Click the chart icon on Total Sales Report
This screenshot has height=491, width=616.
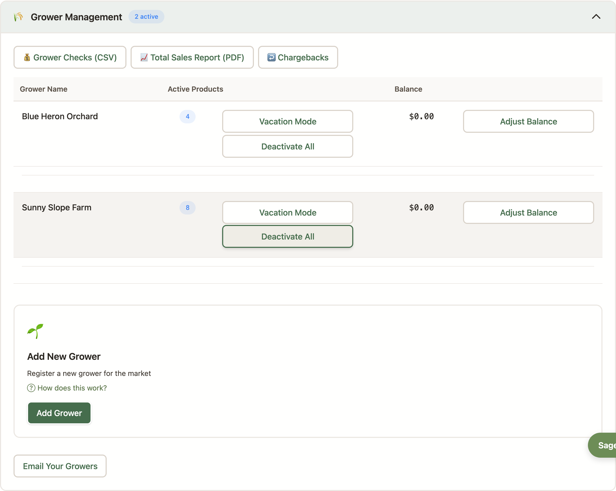(x=144, y=57)
